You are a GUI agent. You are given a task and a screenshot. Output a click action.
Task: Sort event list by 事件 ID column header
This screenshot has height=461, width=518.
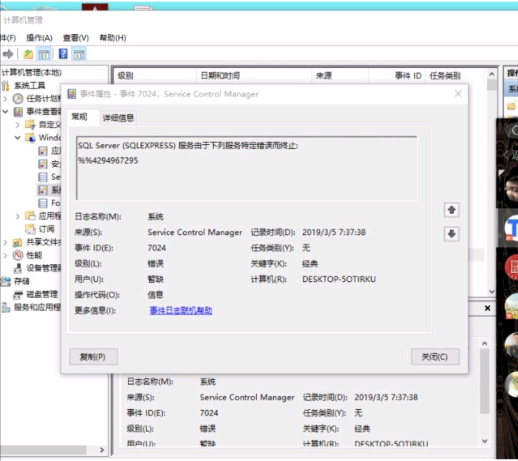pos(397,75)
